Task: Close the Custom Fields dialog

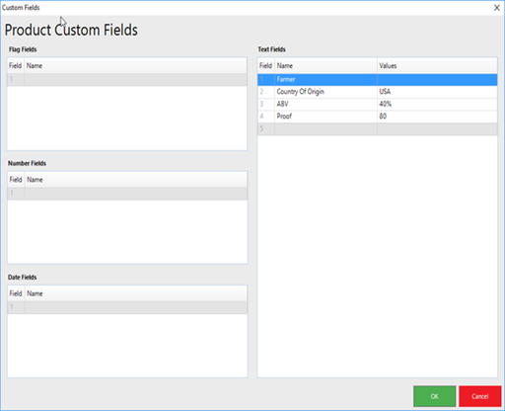Action: [x=497, y=8]
